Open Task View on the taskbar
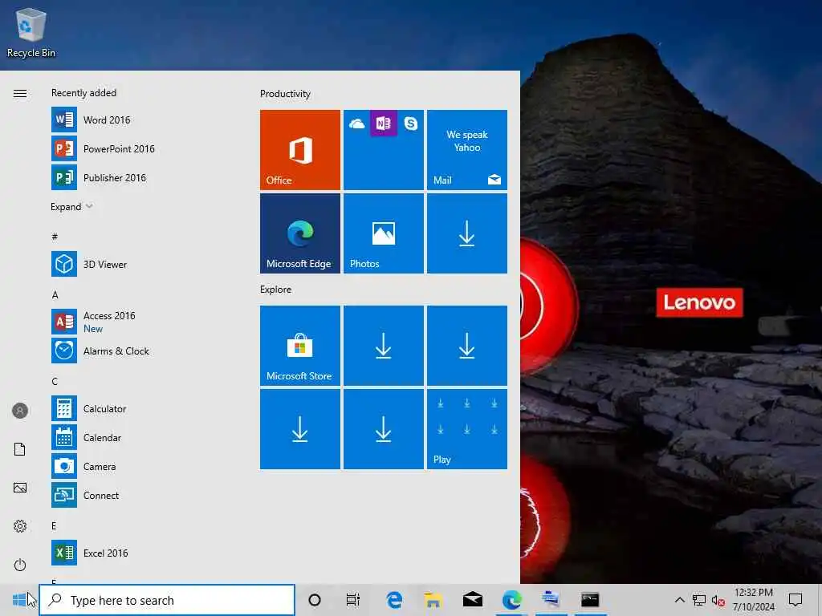 click(353, 600)
